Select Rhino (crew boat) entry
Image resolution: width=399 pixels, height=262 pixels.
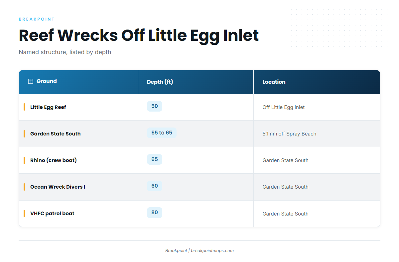[54, 160]
